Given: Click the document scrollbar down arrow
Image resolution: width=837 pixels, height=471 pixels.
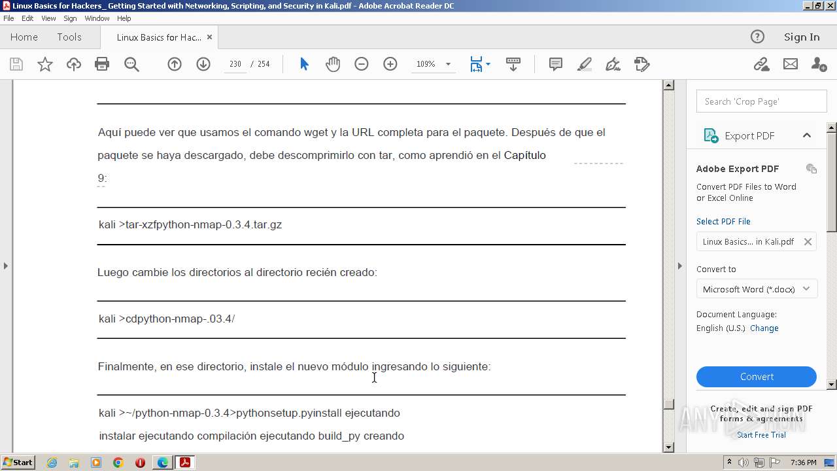Looking at the screenshot, I should coord(668,447).
